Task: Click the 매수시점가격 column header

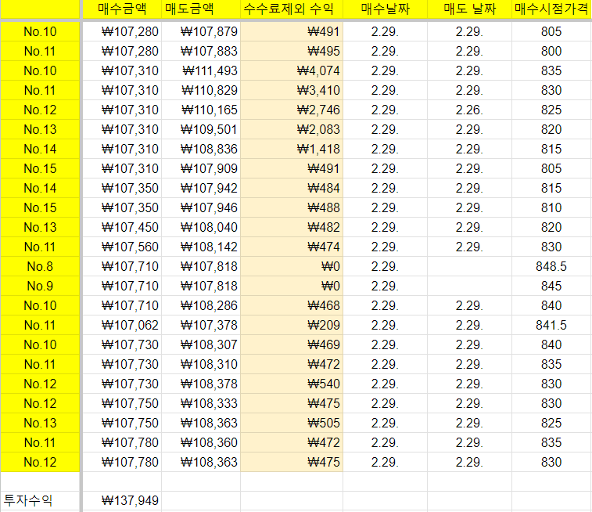Action: point(551,9)
